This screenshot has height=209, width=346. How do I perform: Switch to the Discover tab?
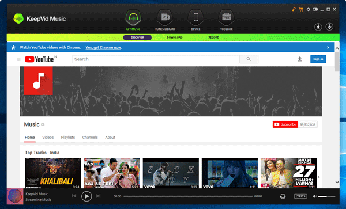point(137,37)
